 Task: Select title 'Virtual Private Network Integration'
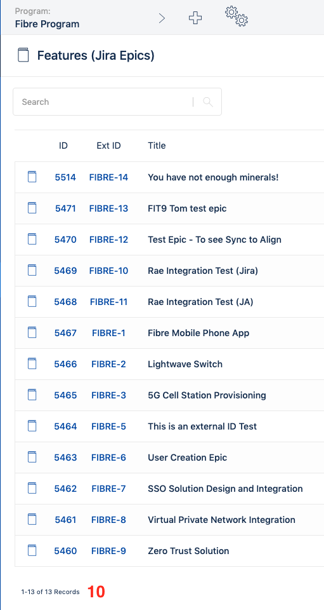pos(221,520)
